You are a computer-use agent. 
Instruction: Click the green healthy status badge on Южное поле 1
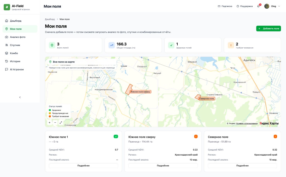116,137
